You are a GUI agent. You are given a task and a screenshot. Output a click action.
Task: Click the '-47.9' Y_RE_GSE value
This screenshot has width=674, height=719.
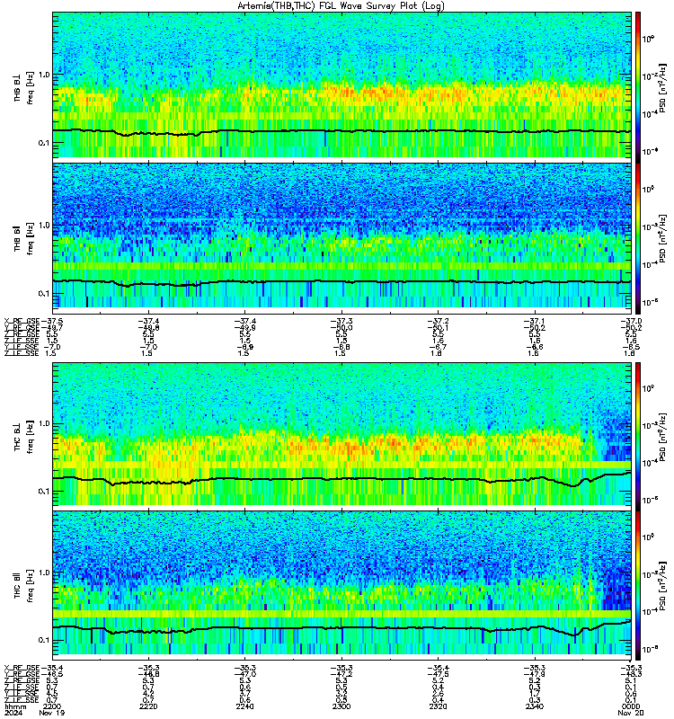click(534, 675)
